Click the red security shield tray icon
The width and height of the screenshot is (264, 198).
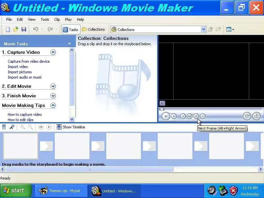click(234, 191)
